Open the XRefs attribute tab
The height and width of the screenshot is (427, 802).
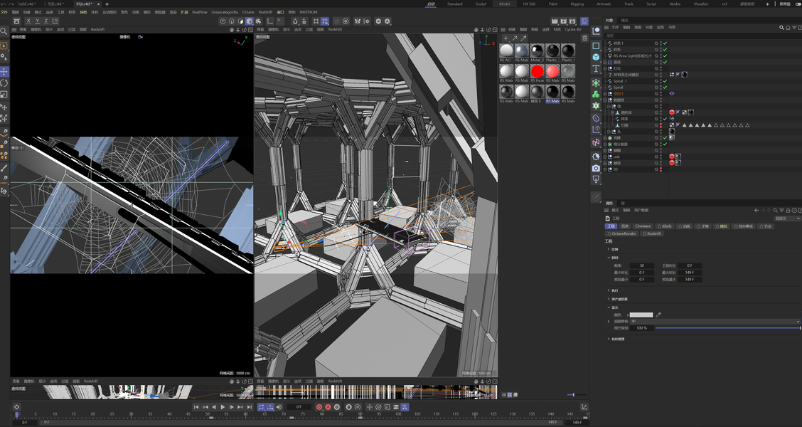[x=665, y=226]
